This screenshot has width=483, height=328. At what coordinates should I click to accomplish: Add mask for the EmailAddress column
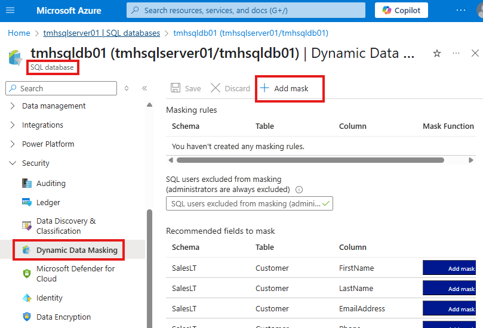(449, 308)
